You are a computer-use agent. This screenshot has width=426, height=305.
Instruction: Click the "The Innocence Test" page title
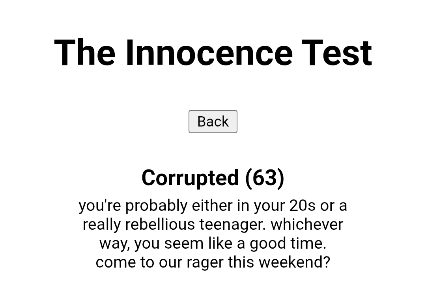coord(213,53)
